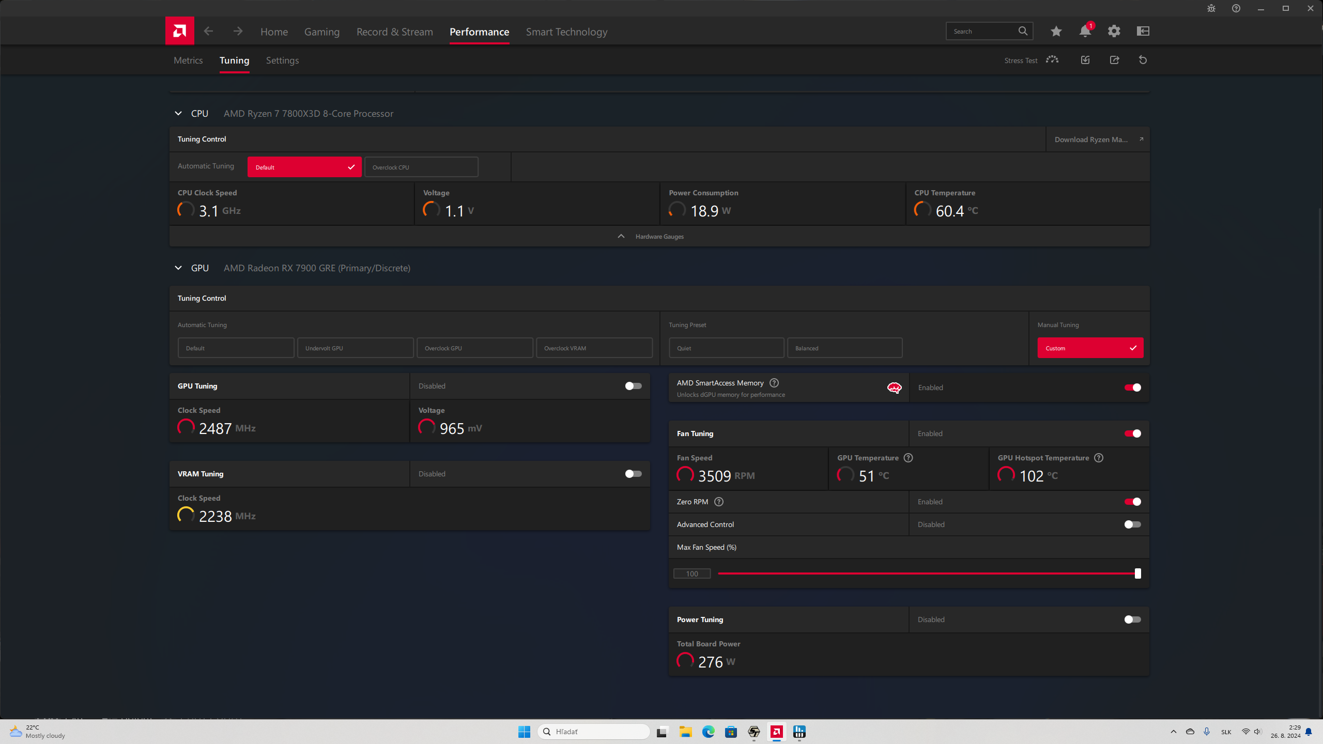Click the Max Fan Speed slider
This screenshot has height=744, width=1323.
928,574
